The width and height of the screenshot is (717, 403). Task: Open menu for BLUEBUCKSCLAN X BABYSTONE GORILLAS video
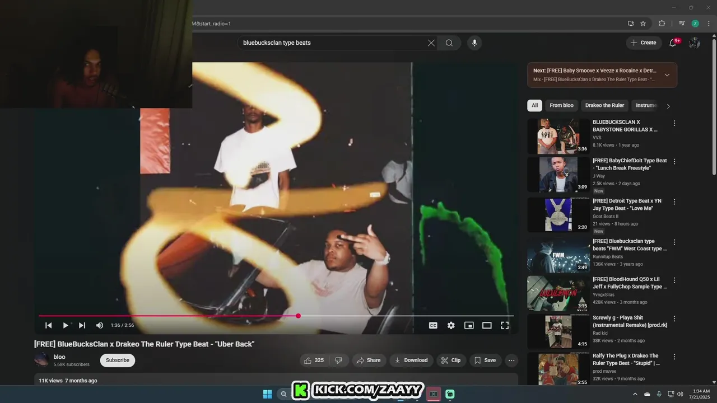(674, 123)
